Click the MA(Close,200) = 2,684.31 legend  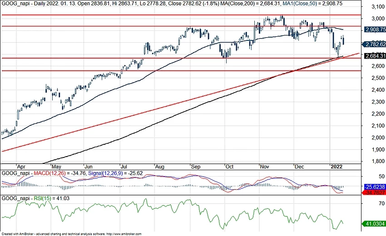pos(250,4)
